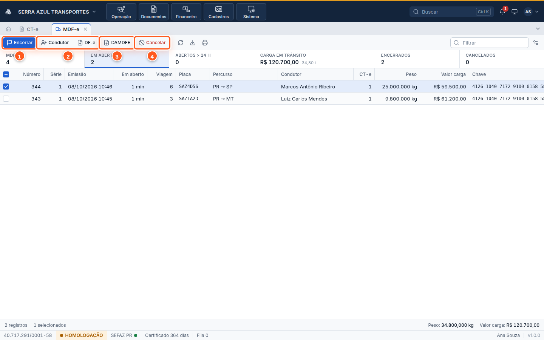This screenshot has height=340, width=544.
Task: Click the refresh list icon
Action: (x=181, y=43)
